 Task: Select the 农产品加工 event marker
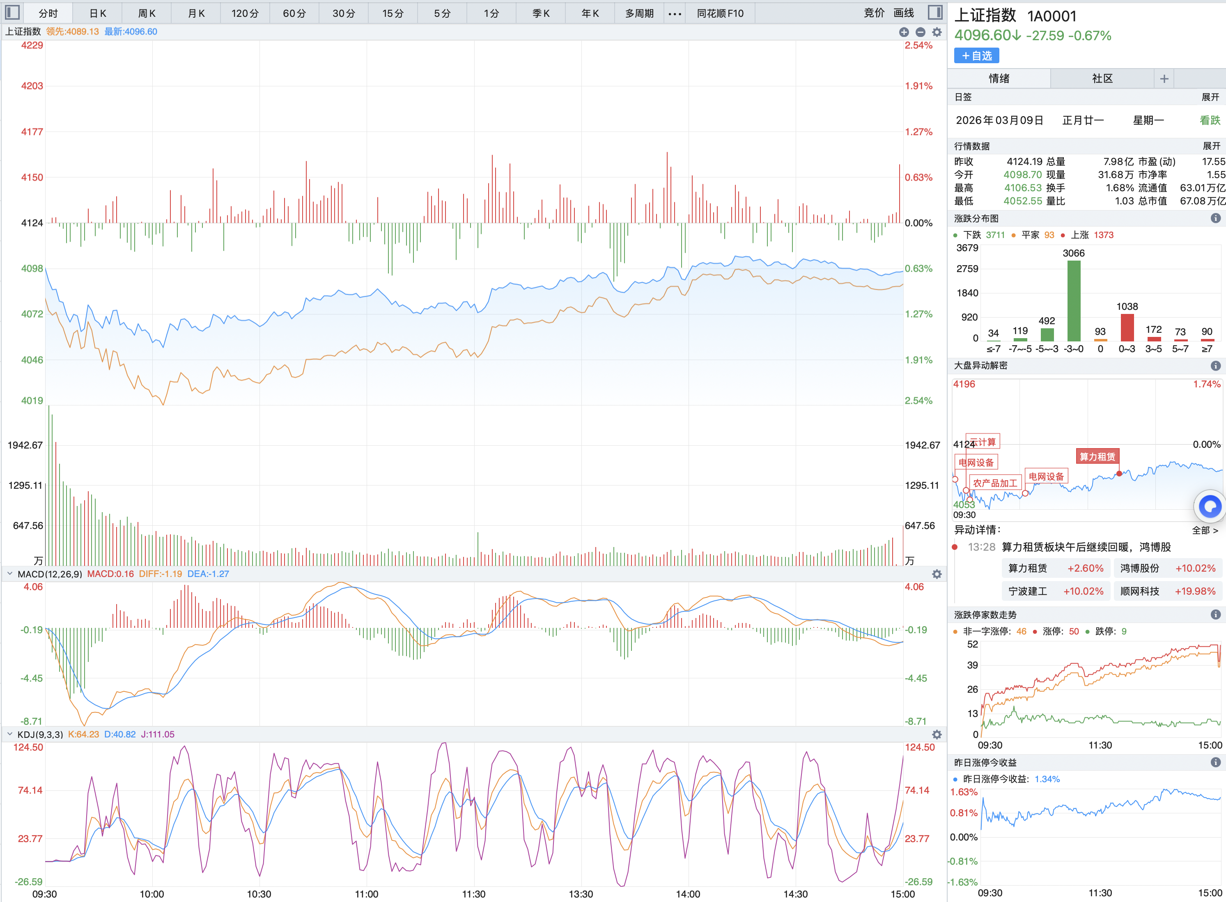pos(995,483)
